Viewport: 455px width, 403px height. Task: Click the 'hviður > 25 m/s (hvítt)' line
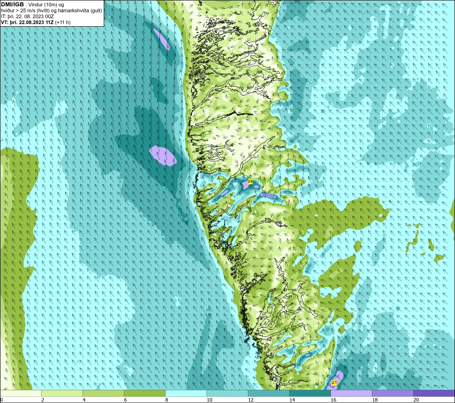tap(25, 10)
